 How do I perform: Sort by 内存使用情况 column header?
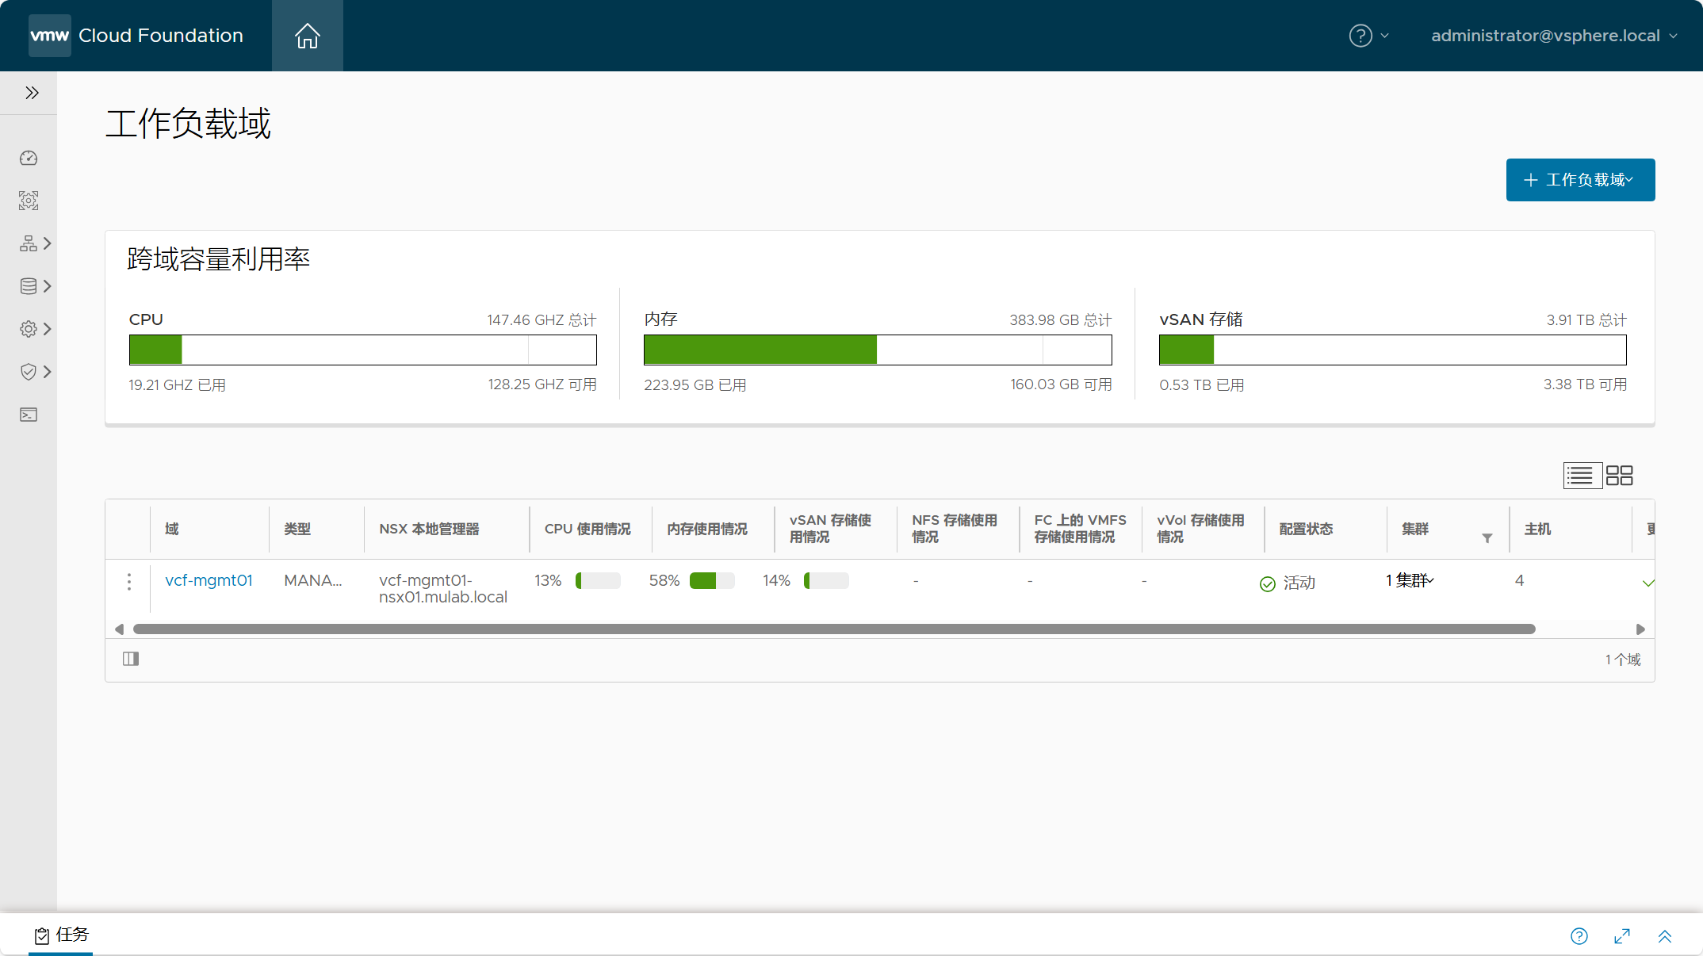click(x=707, y=529)
